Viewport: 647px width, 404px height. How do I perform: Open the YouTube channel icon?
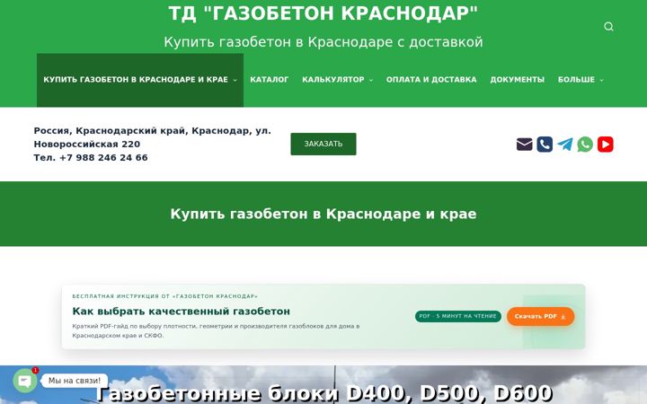pos(606,145)
